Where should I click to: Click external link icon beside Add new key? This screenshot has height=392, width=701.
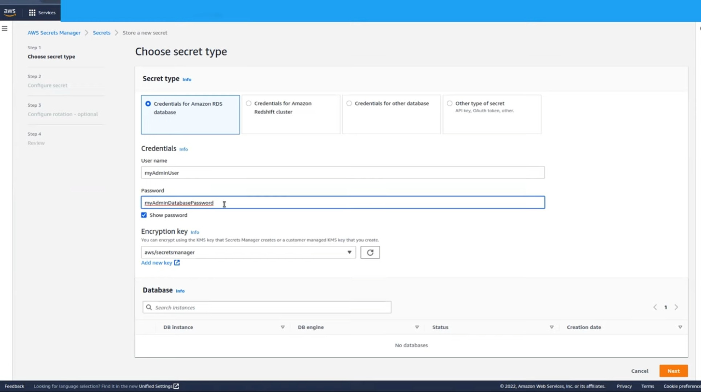177,263
